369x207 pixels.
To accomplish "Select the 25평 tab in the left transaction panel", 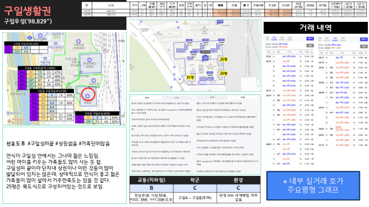I will [274, 39].
